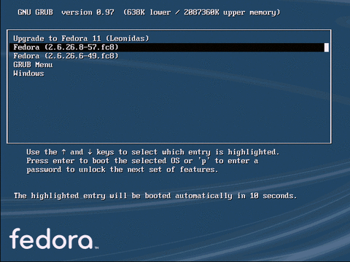This screenshot has height=262, width=350.
Task: Click the automatic boot countdown message
Action: click(x=155, y=196)
